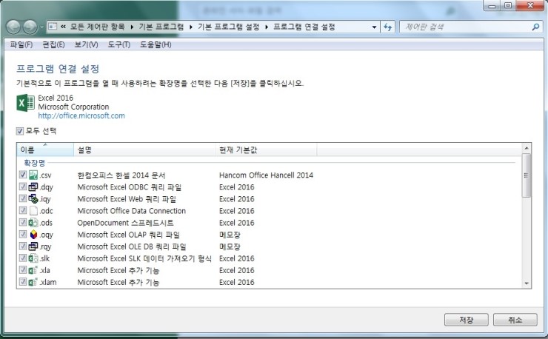Open the http://office.microsoft.com link

[81, 115]
